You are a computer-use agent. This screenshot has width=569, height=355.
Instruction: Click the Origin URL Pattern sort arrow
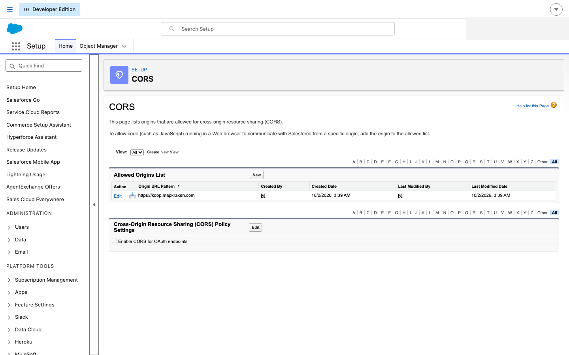pyautogui.click(x=179, y=186)
